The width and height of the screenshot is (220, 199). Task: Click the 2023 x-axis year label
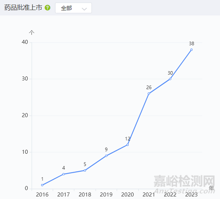click(x=191, y=195)
